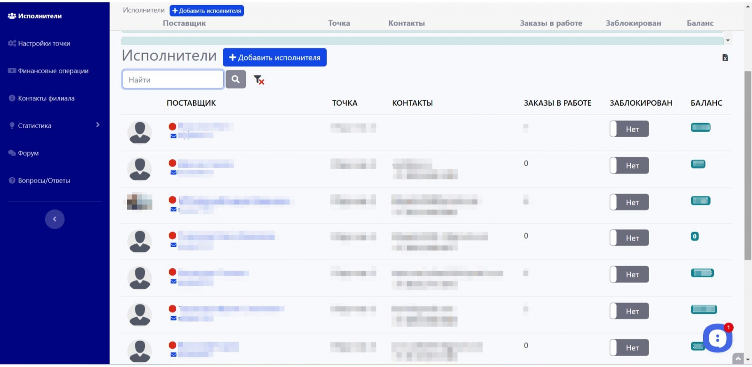Toggle the Заблокирован switch in the seventh row

click(x=629, y=348)
